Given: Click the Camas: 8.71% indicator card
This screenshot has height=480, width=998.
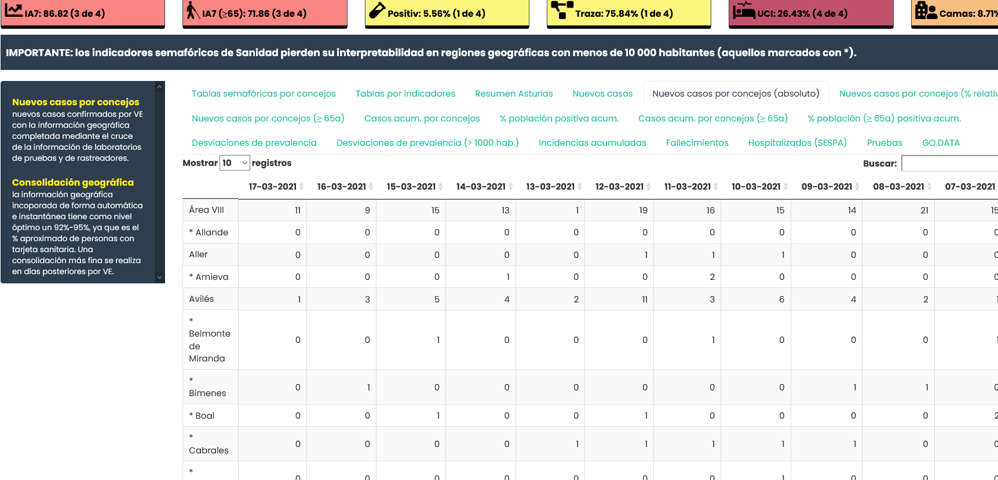Looking at the screenshot, I should 955,13.
